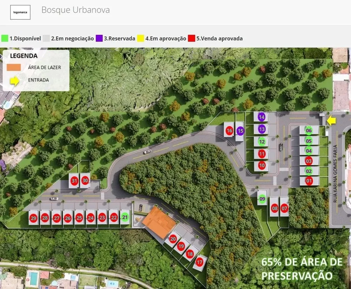Choose lot 29 red marker
351x289 pixels.
coord(33,218)
